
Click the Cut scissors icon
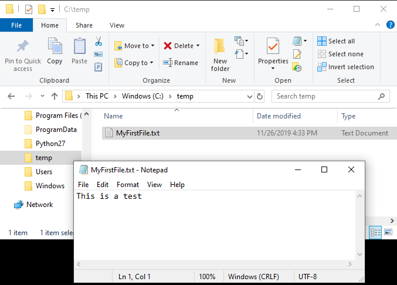point(99,41)
